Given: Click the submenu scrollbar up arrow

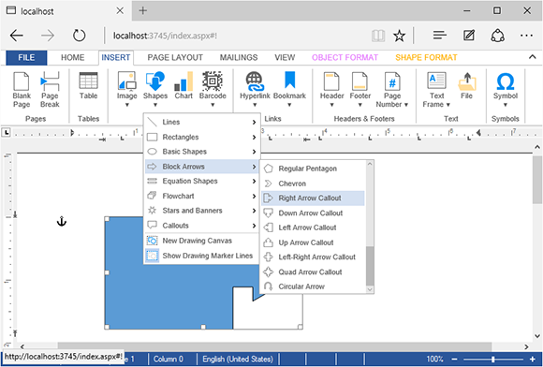Looking at the screenshot, I should pos(370,165).
